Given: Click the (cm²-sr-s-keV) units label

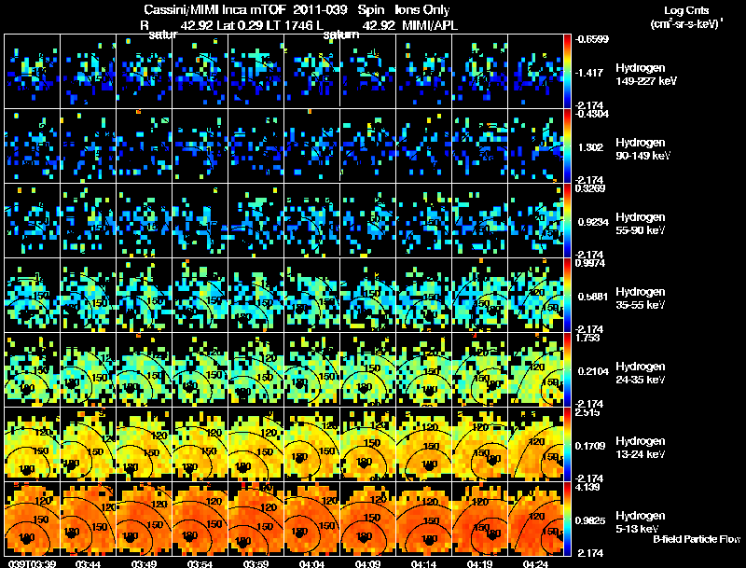Looking at the screenshot, I should 686,23.
